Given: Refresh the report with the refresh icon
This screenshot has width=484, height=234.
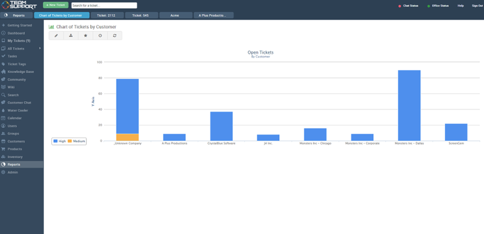Looking at the screenshot, I should pyautogui.click(x=115, y=36).
